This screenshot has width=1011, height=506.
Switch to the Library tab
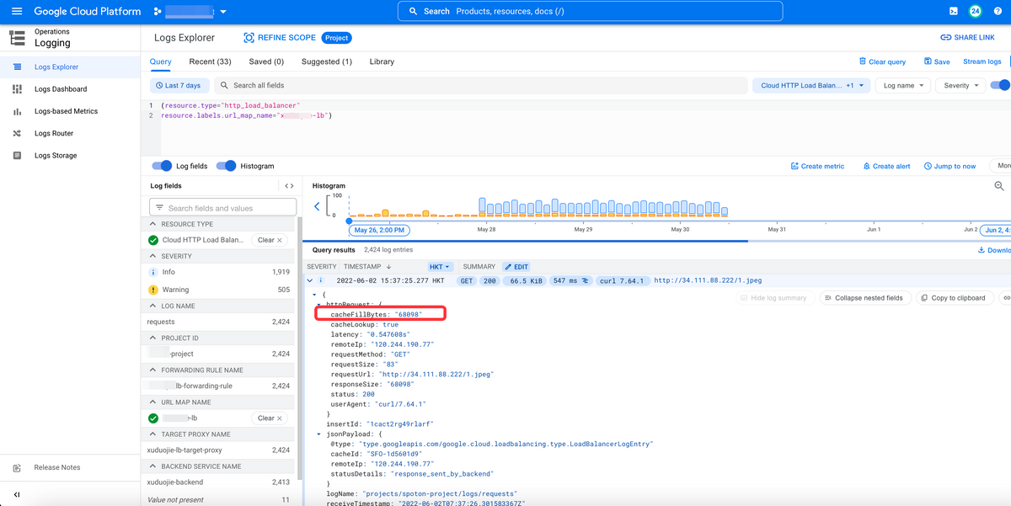382,61
